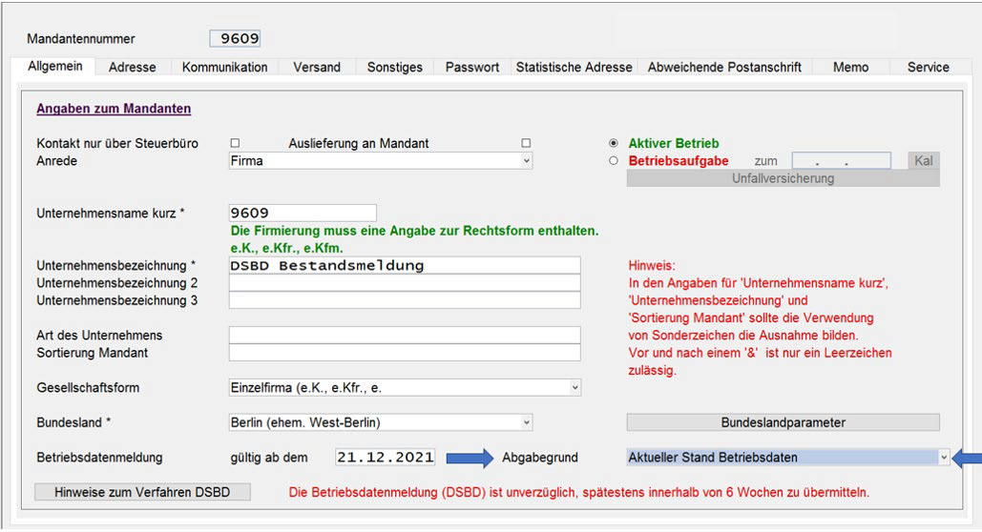Open the Kommunikation tab
The height and width of the screenshot is (532, 982).
click(224, 67)
